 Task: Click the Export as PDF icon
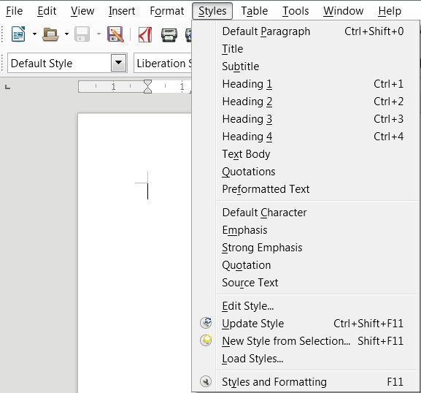[145, 34]
